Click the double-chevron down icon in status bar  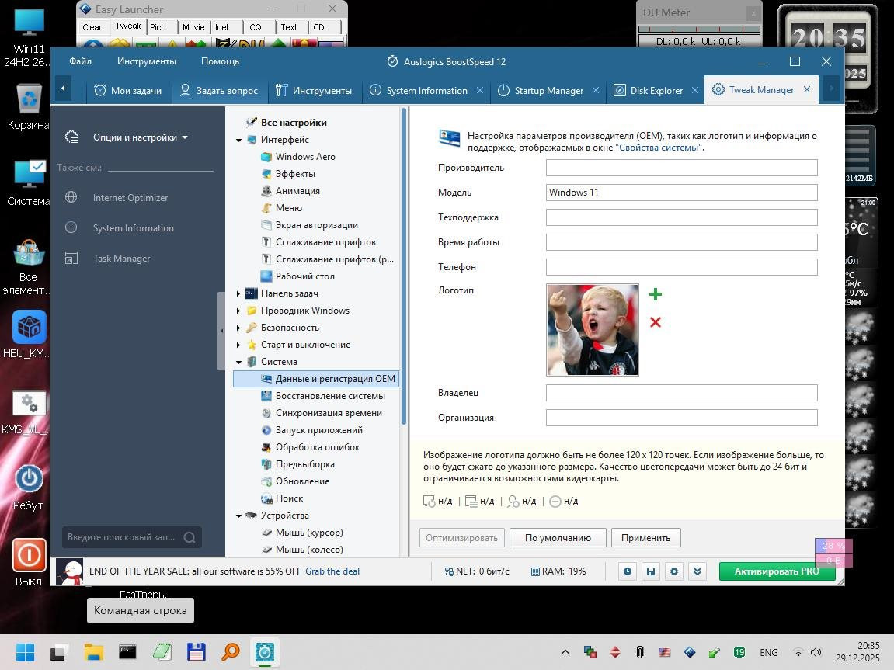pos(697,571)
